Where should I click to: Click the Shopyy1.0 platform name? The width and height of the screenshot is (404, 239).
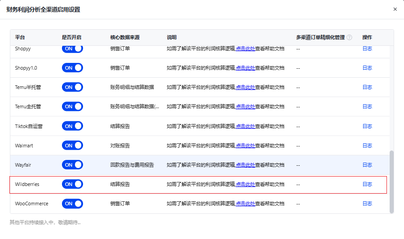26,68
